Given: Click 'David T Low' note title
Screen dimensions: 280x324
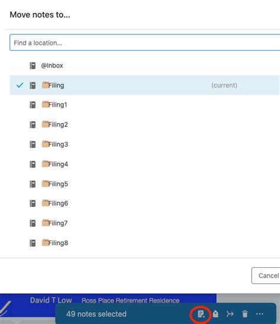Looking at the screenshot, I should click(51, 300).
